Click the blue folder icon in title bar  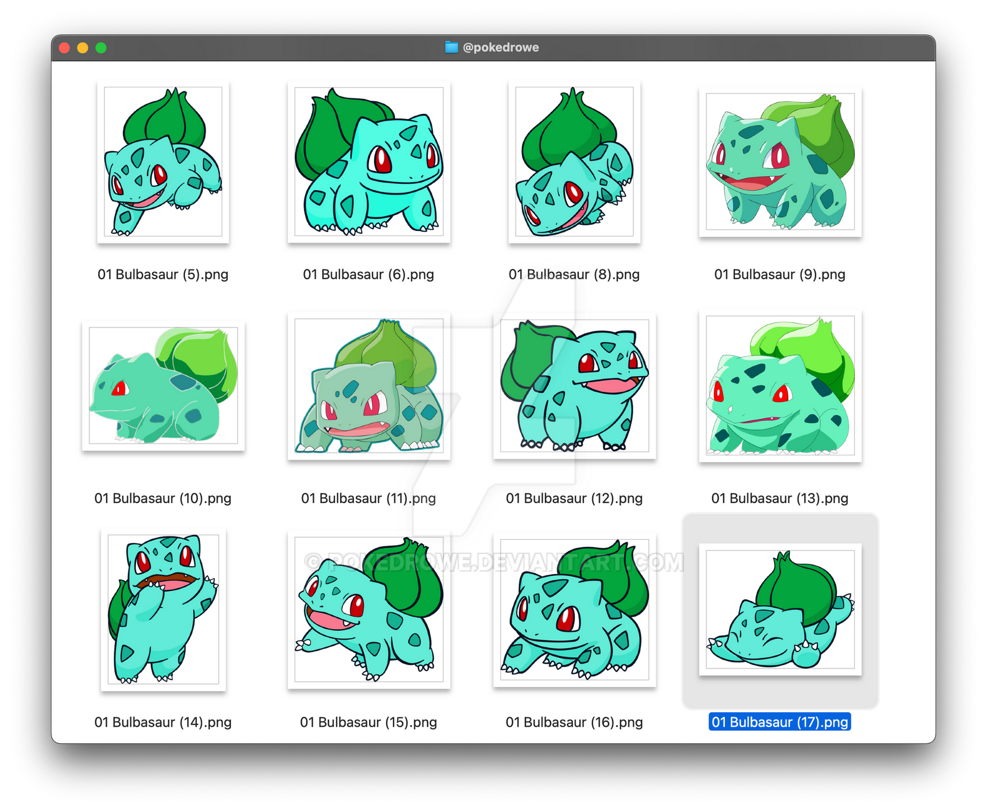(x=451, y=47)
